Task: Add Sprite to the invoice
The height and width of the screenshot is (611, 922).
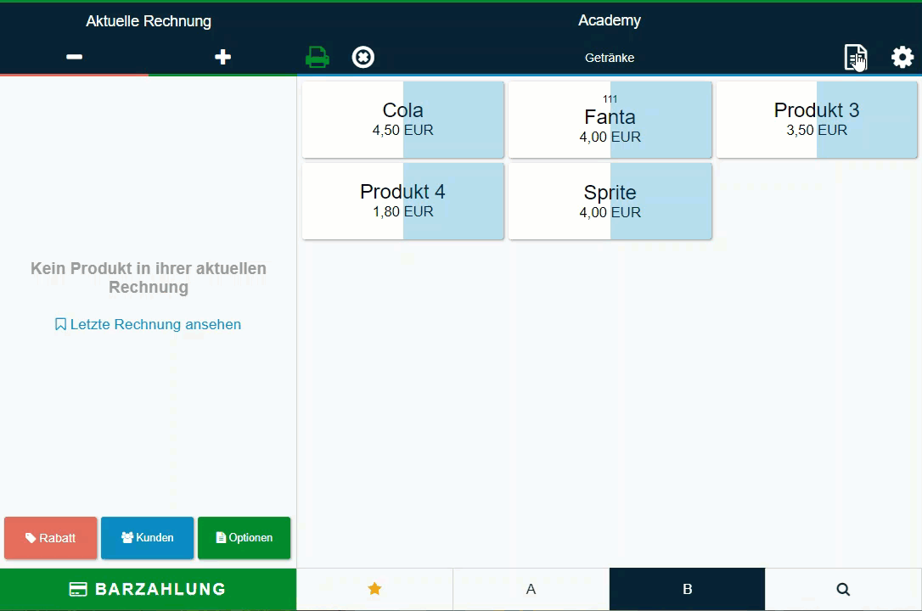Action: (610, 201)
